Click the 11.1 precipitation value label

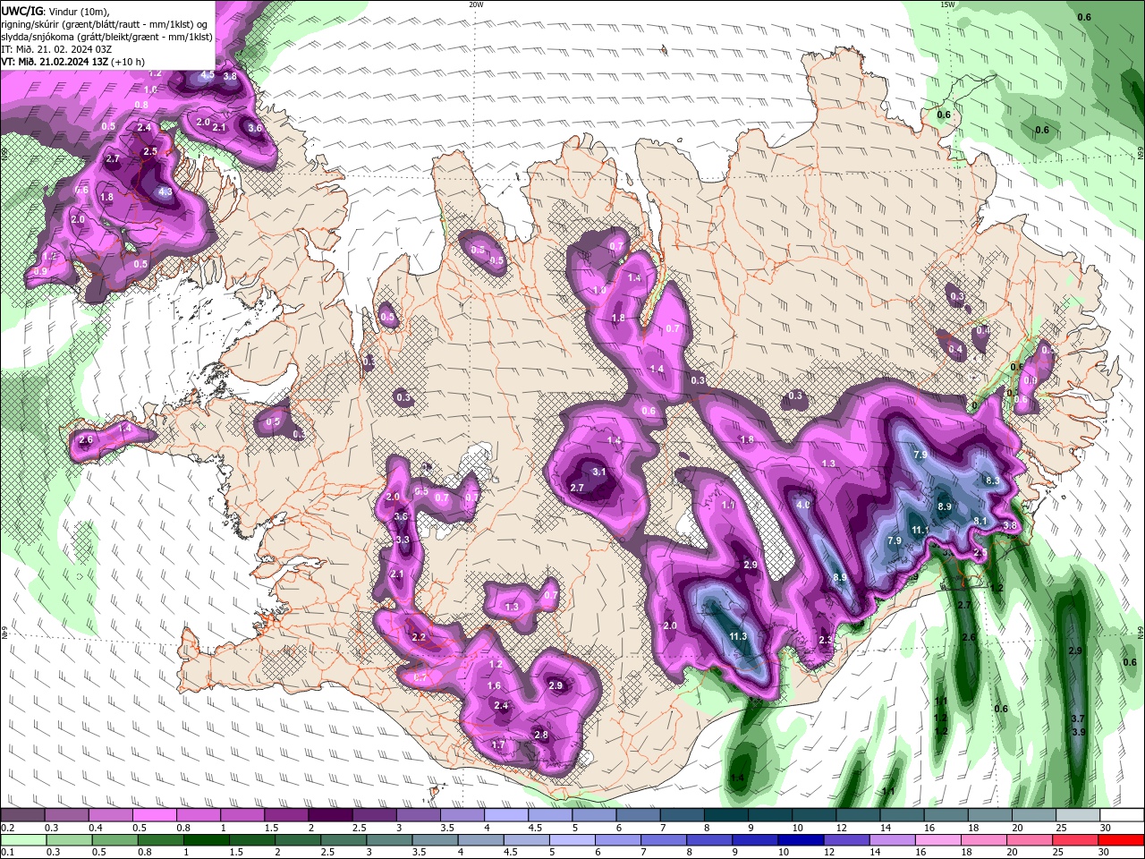click(x=919, y=530)
